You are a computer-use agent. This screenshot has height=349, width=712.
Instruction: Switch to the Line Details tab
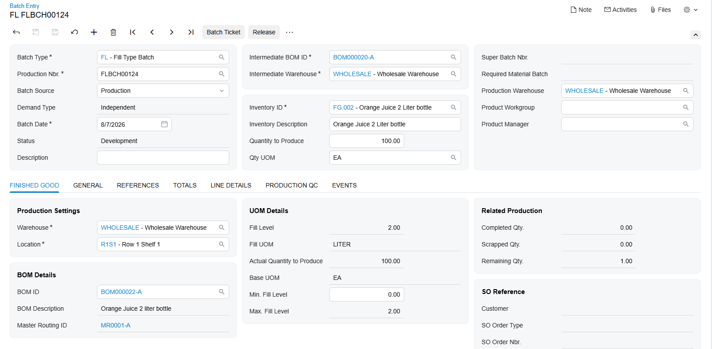point(231,185)
